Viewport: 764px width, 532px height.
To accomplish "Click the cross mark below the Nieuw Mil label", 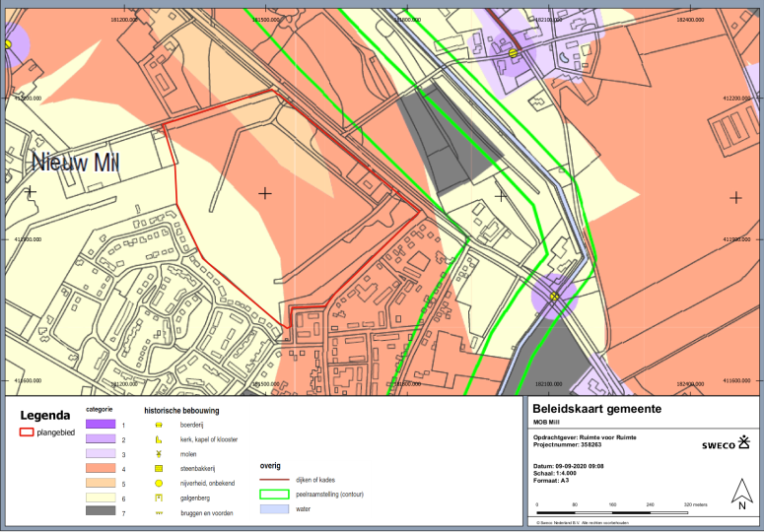I will coord(31,191).
